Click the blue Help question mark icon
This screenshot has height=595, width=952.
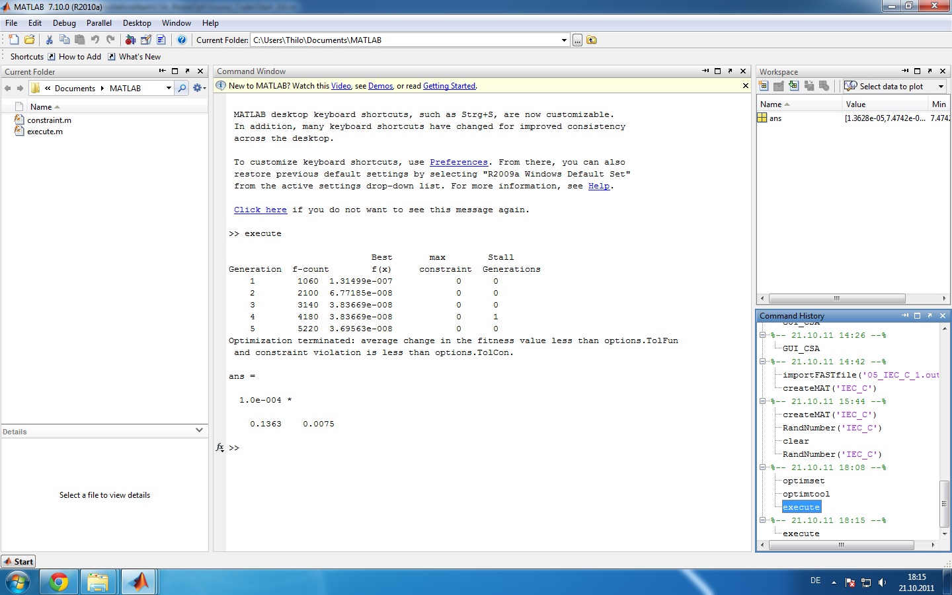[182, 40]
